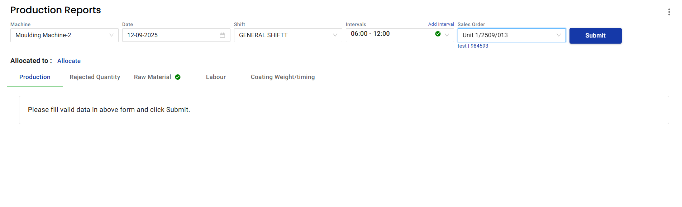
Task: Click the green check beside Raw Material
Action: 178,77
